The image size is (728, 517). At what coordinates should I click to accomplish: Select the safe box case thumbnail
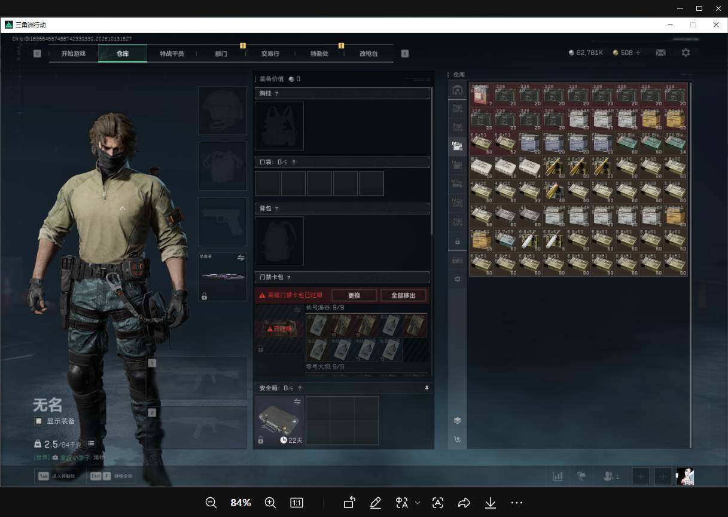[280, 421]
